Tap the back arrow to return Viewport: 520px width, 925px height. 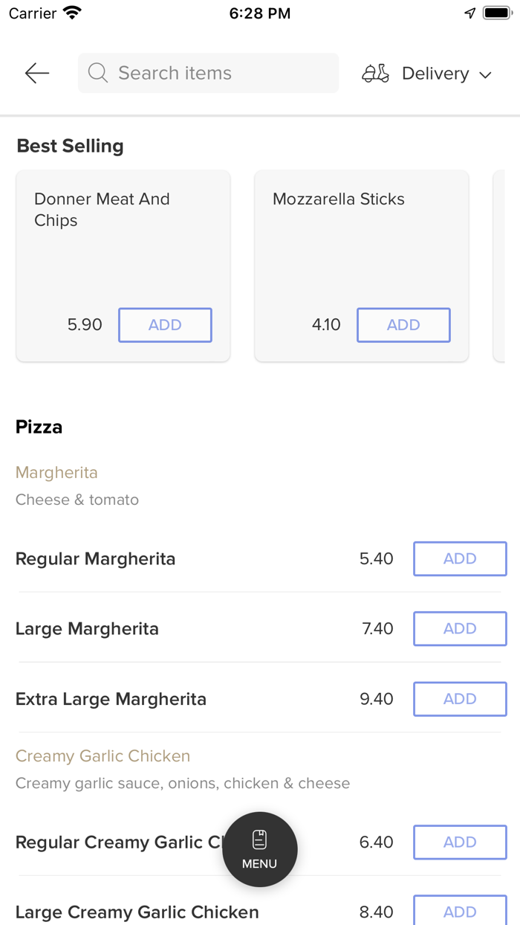(36, 73)
